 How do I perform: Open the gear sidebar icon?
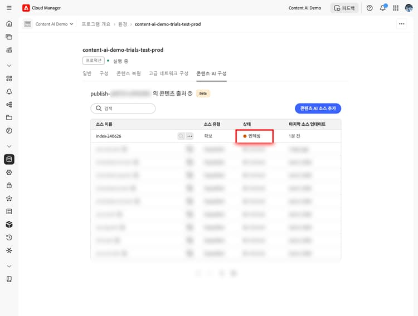9,172
